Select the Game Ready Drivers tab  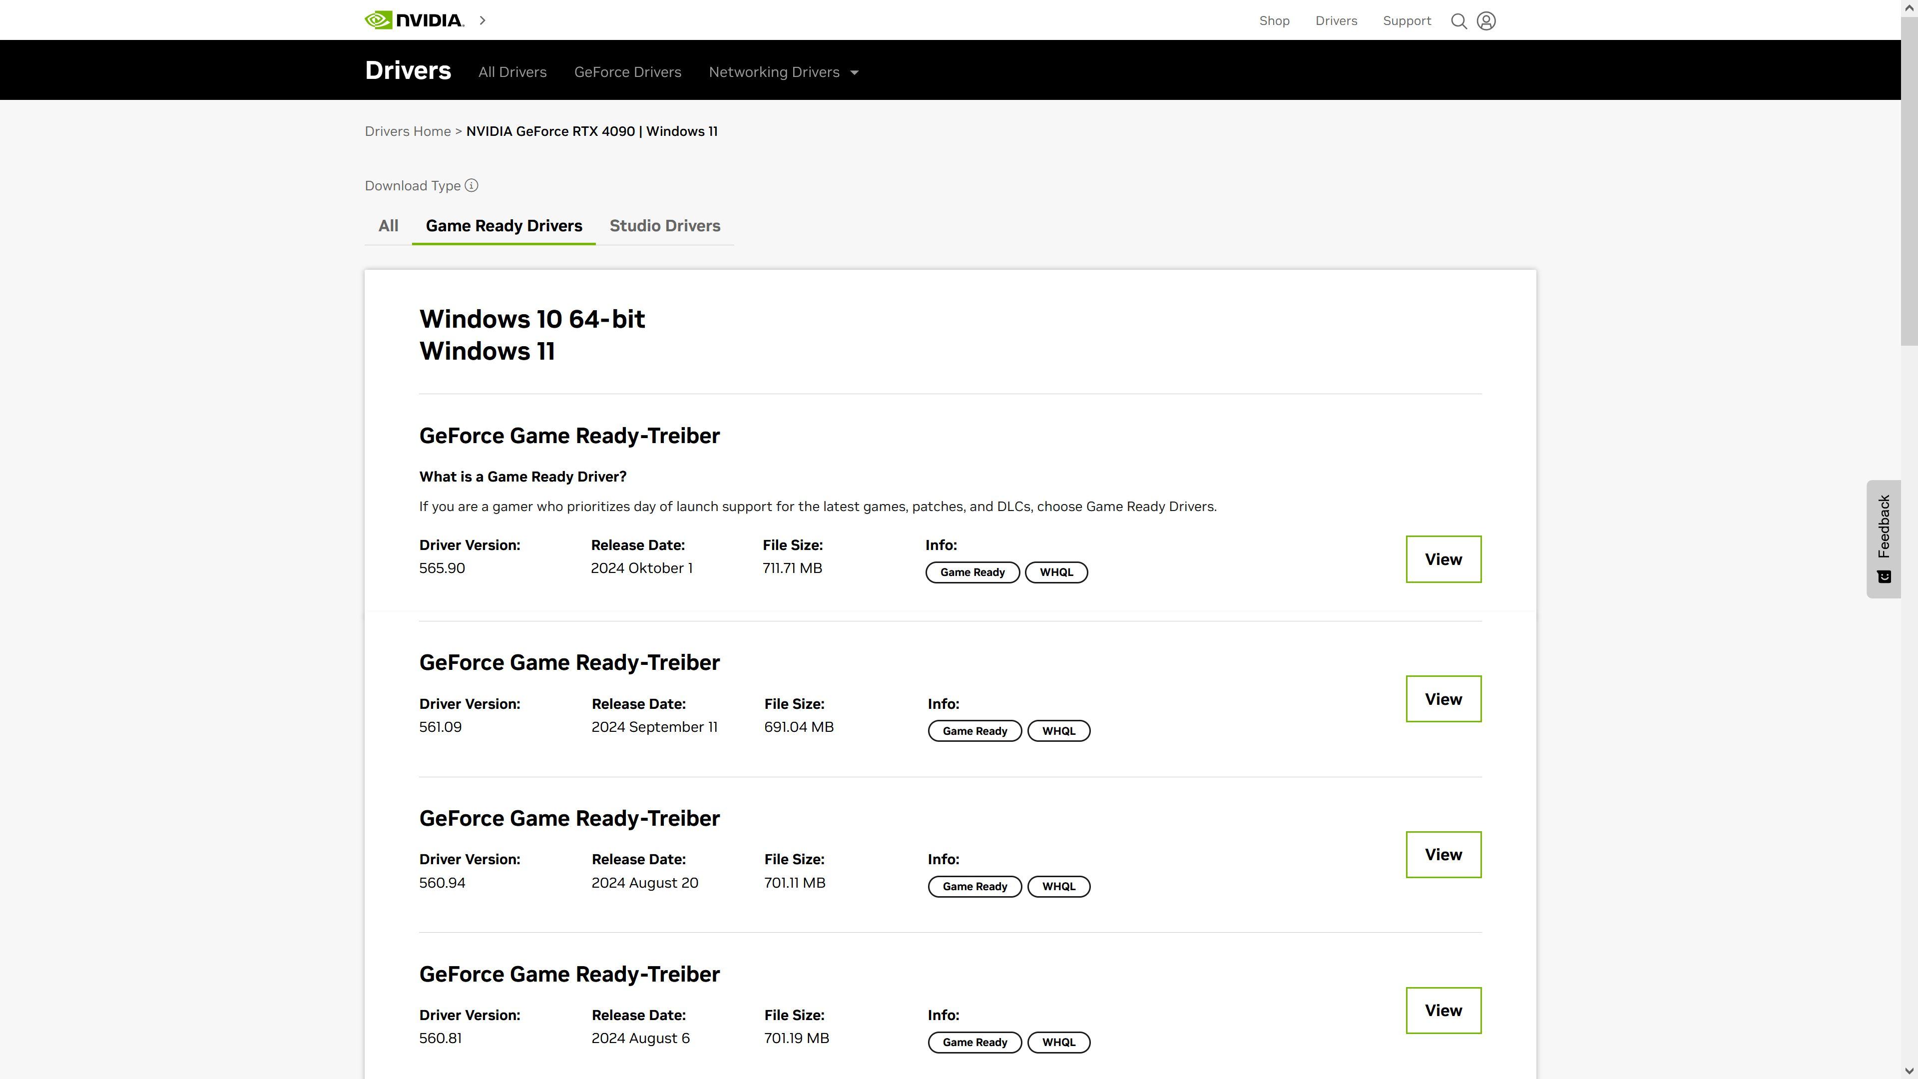(x=503, y=226)
